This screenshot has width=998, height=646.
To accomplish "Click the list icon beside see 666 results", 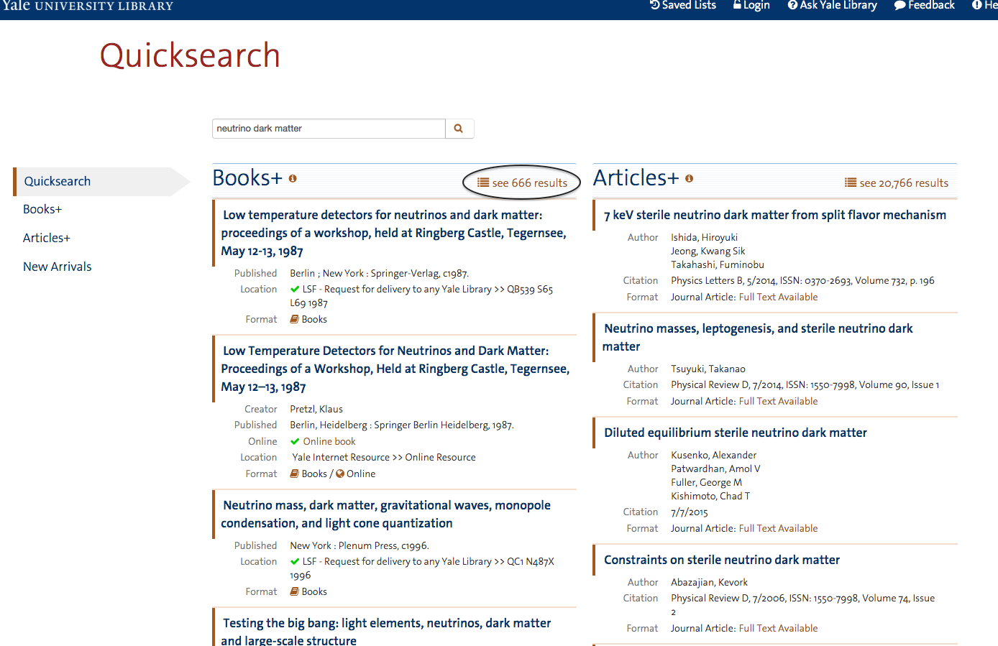I will (x=483, y=183).
